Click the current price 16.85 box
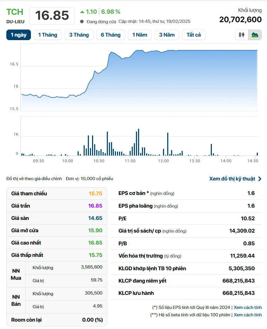This screenshot has width=267, height=329. pyautogui.click(x=52, y=16)
